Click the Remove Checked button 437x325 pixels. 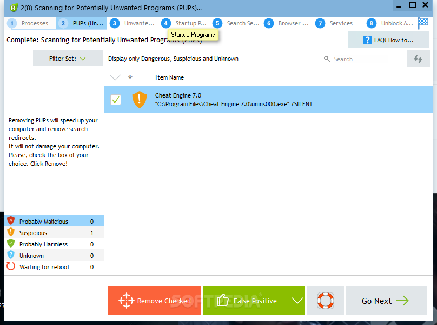point(155,301)
